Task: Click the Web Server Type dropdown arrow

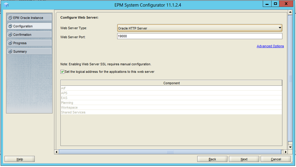Action: [280, 28]
